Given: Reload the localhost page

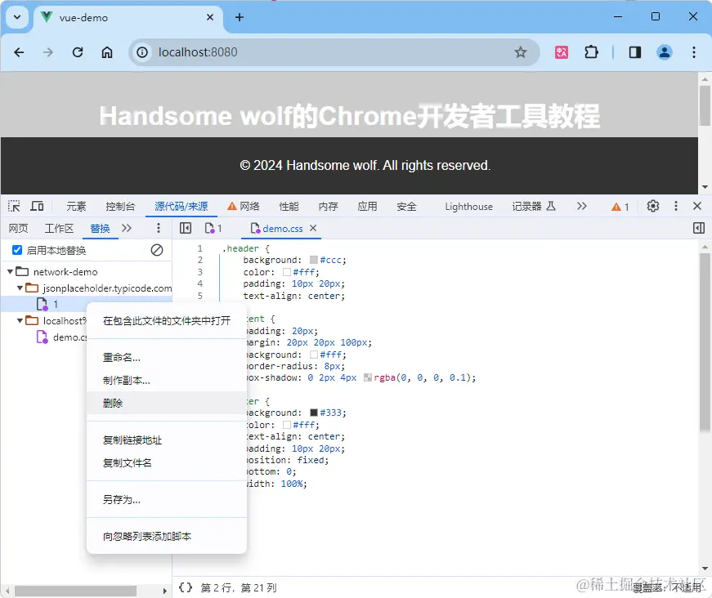Looking at the screenshot, I should tap(78, 52).
